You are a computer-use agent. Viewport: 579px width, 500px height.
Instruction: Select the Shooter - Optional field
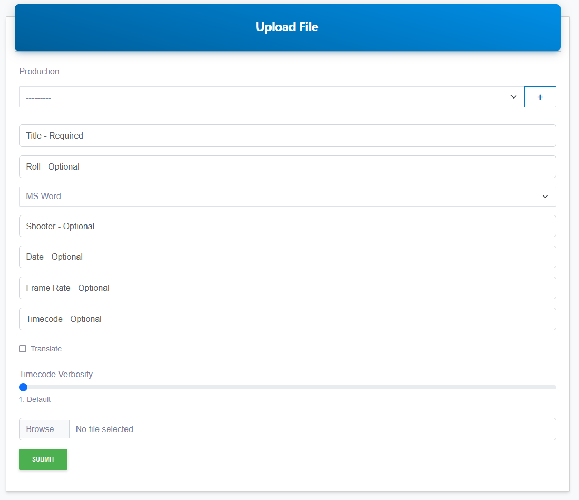click(x=287, y=226)
